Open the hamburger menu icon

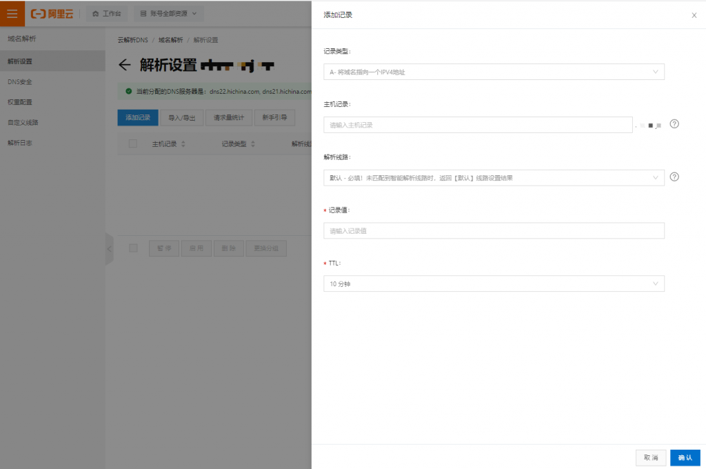[12, 14]
